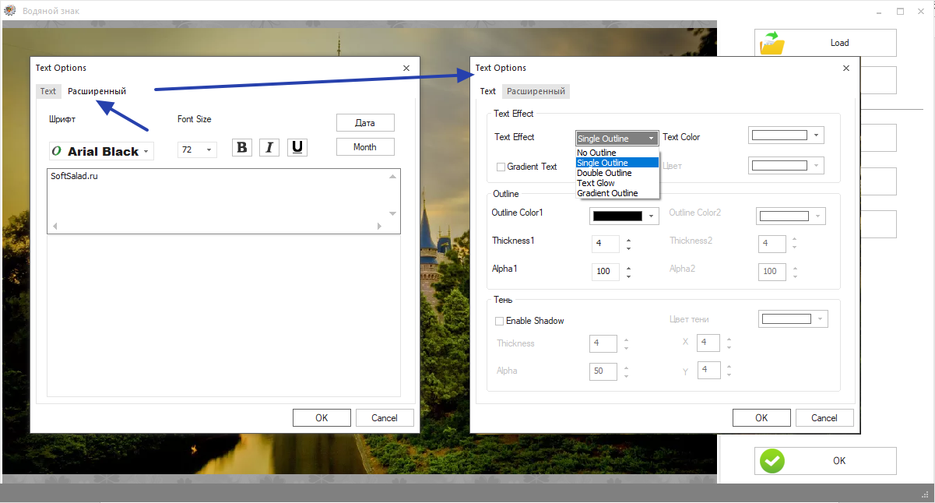This screenshot has height=503, width=935.
Task: Switch to Text tab in right dialog
Action: click(488, 91)
